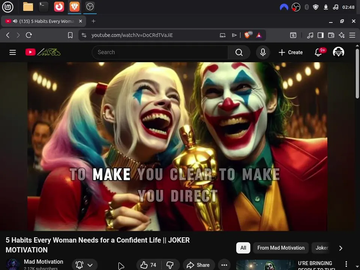Click the page vertical scrollbar
The width and height of the screenshot is (360, 270).
coord(357,73)
